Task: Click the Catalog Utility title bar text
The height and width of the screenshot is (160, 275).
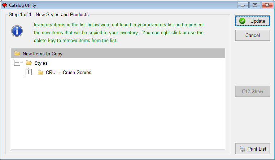Action: coord(22,5)
